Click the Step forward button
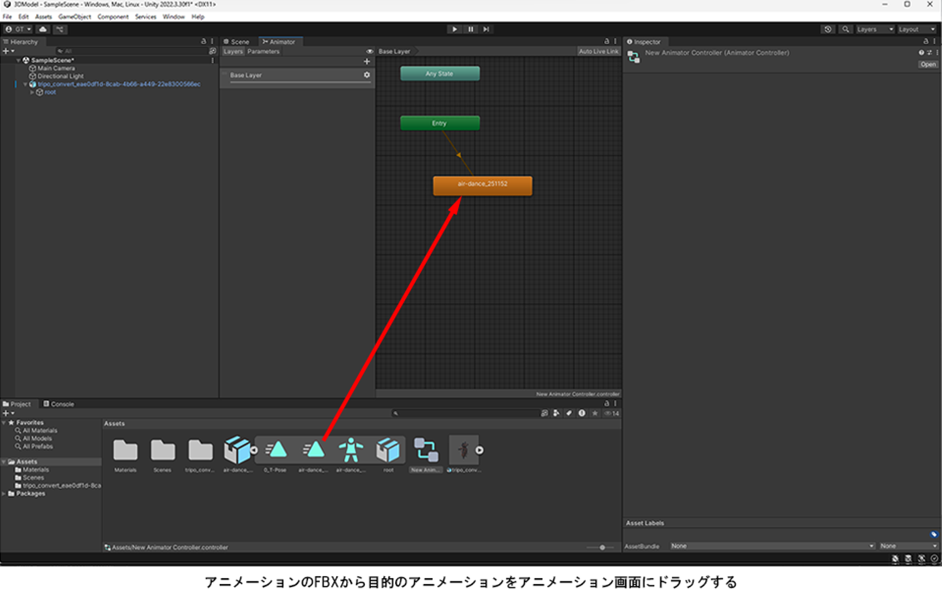Image resolution: width=942 pixels, height=597 pixels. click(486, 29)
